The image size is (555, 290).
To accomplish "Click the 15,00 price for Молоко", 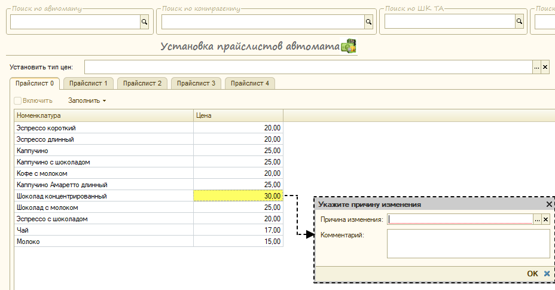I will click(238, 241).
